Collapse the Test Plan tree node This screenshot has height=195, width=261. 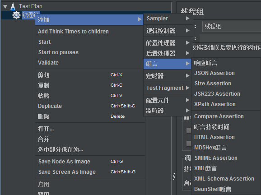point(5,7)
